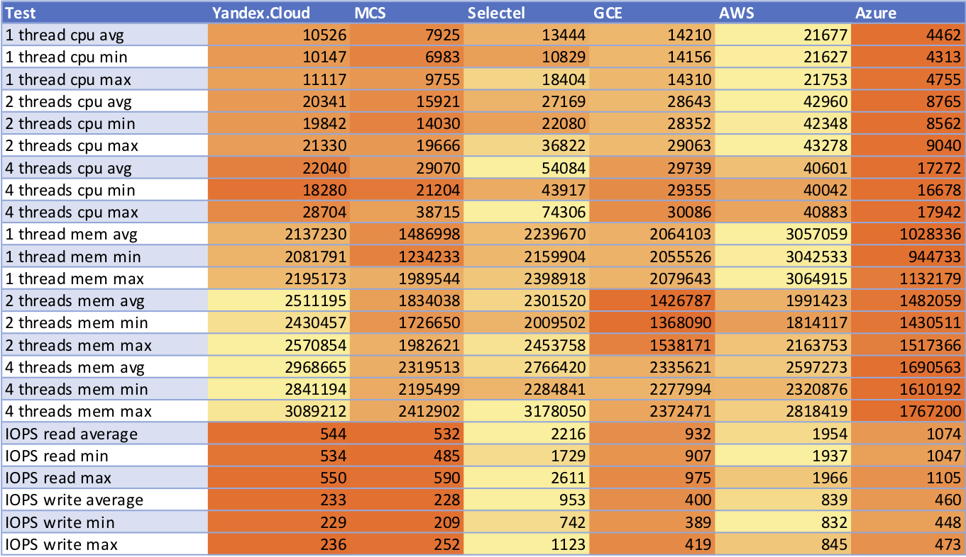Image resolution: width=966 pixels, height=557 pixels.
Task: Select the Azure column header
Action: [908, 13]
